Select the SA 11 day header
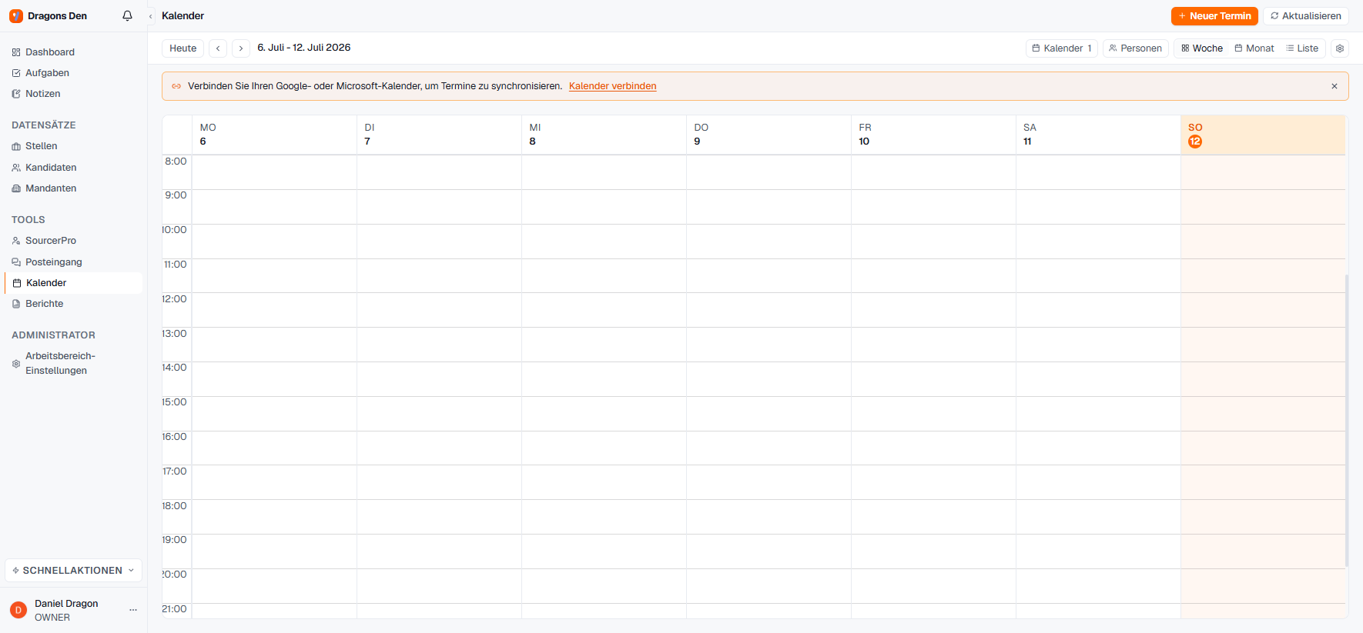This screenshot has width=1363, height=633. [1098, 135]
